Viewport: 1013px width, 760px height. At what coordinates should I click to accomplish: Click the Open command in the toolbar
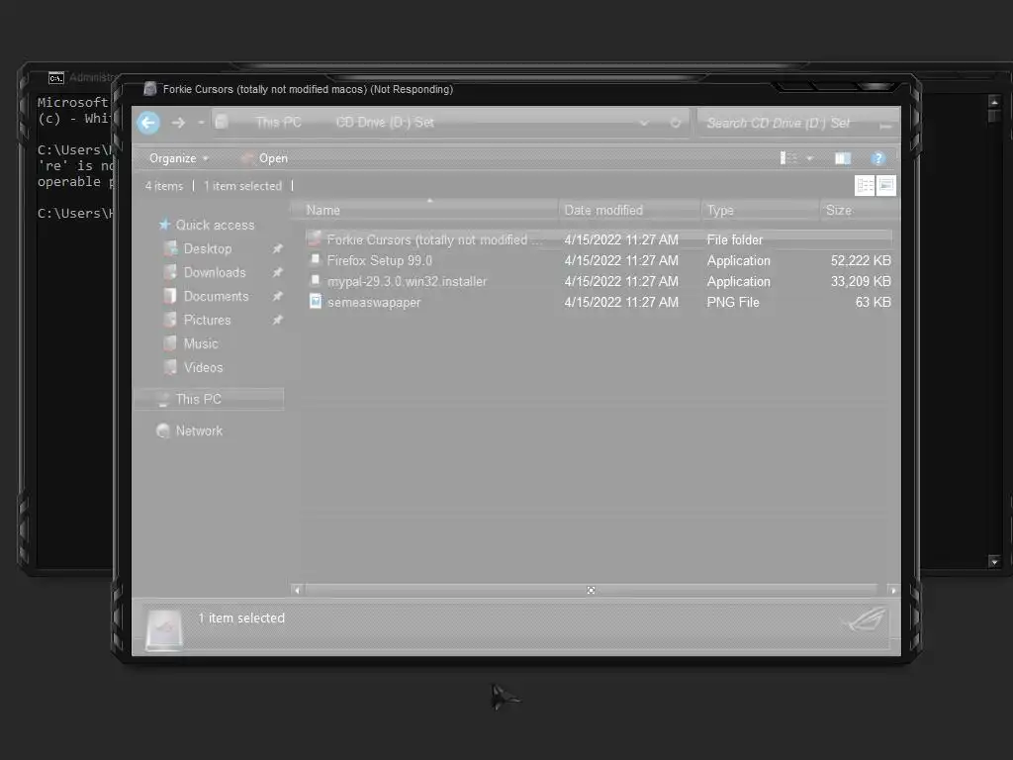click(264, 158)
